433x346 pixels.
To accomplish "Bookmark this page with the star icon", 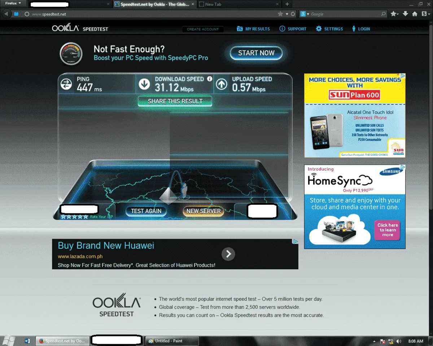I will [280, 14].
